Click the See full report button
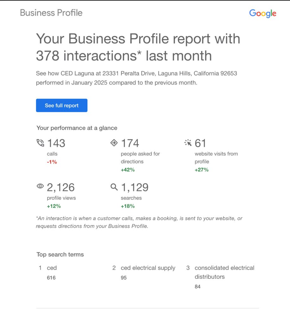The height and width of the screenshot is (324, 290). pos(62,105)
